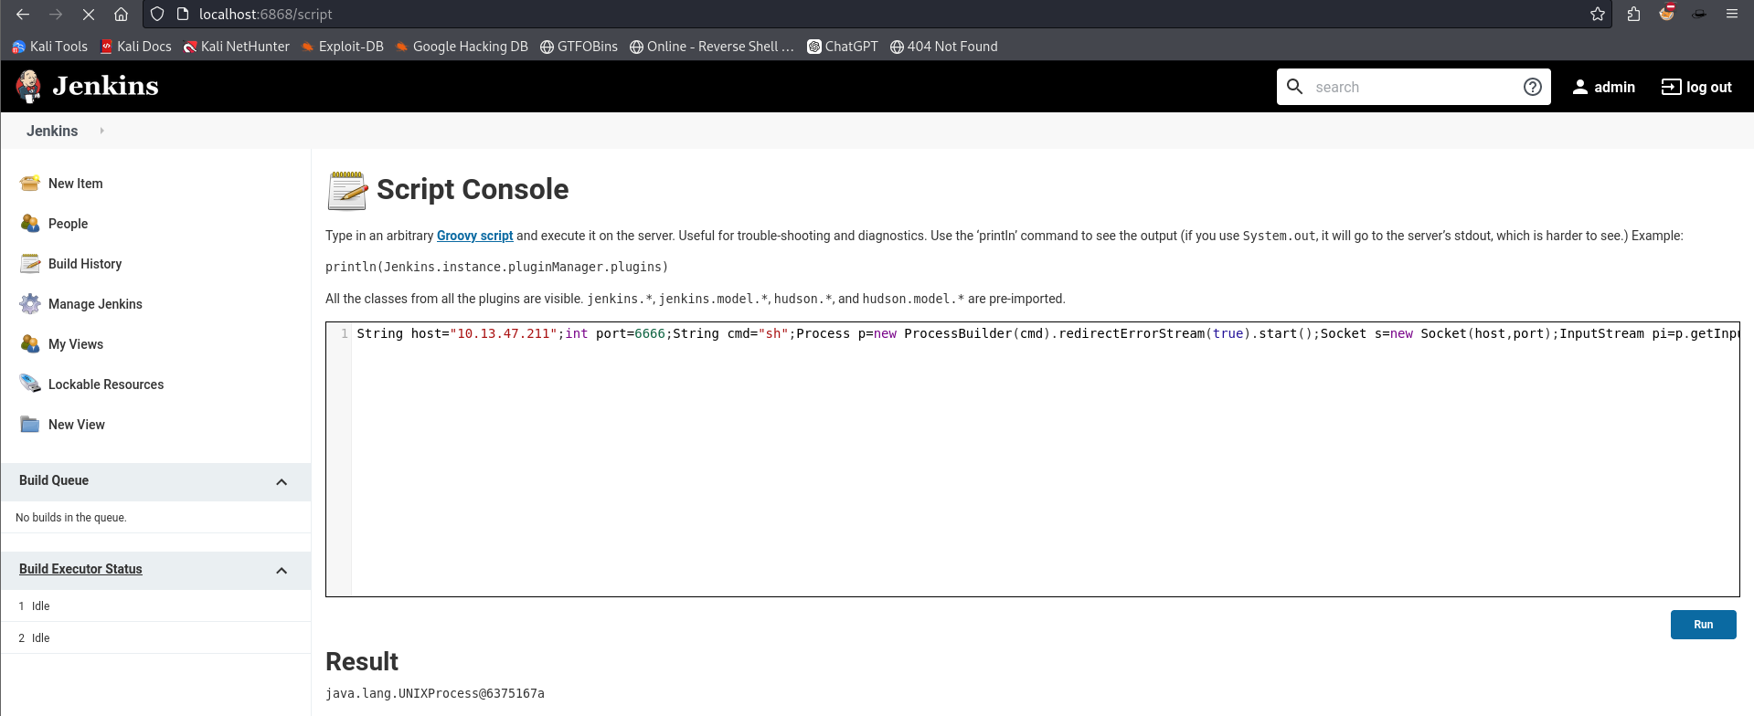The height and width of the screenshot is (716, 1754).
Task: Click the admin username link
Action: tap(1614, 87)
